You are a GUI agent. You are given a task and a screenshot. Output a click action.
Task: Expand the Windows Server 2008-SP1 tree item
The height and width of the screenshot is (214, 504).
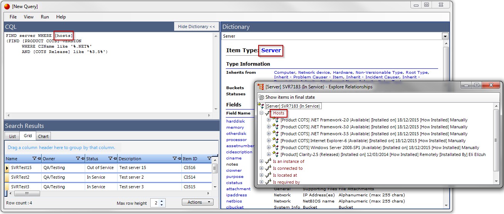(269, 148)
